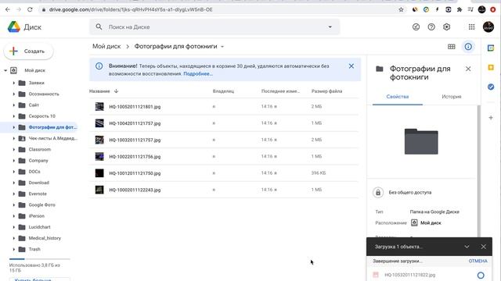Viewport: 501px width, 281px height.
Task: Open Google Calendar side panel icon
Action: 491,48
